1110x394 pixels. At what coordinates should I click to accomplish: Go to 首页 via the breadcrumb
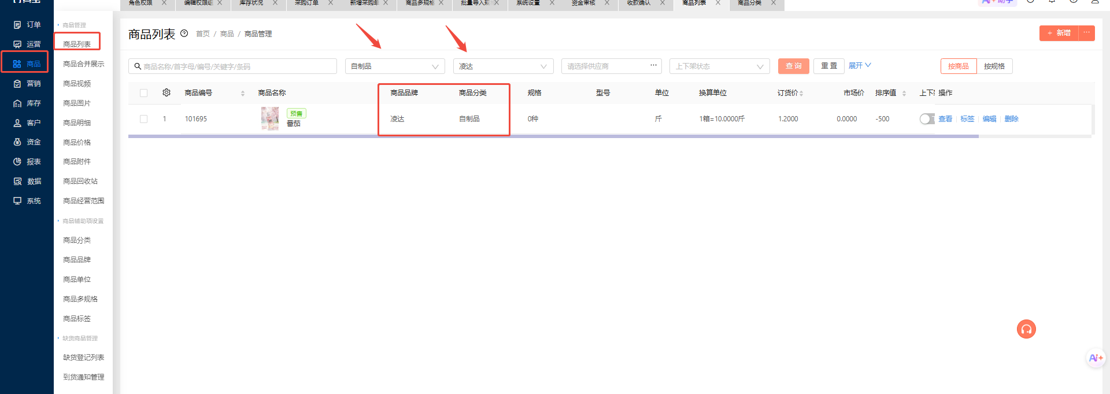coord(203,34)
